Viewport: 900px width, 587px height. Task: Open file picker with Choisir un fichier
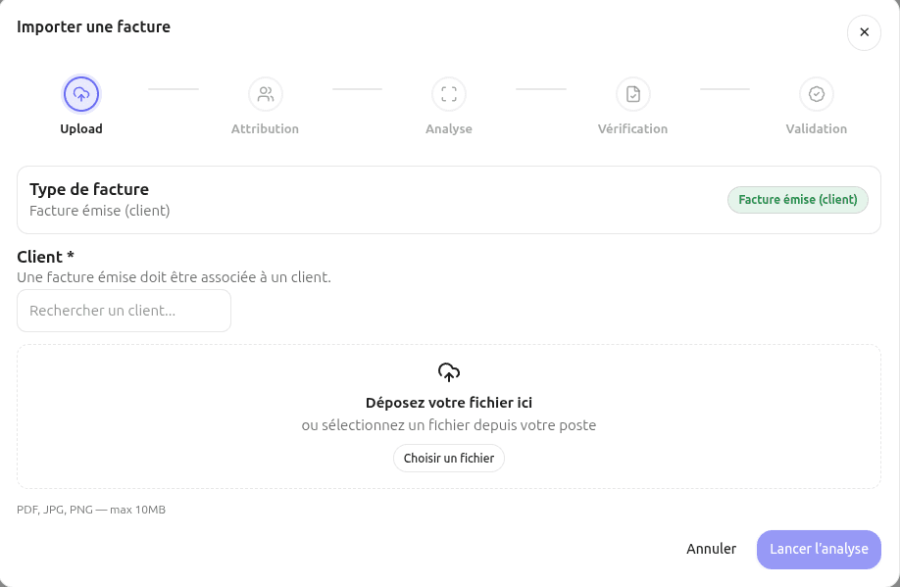(449, 458)
